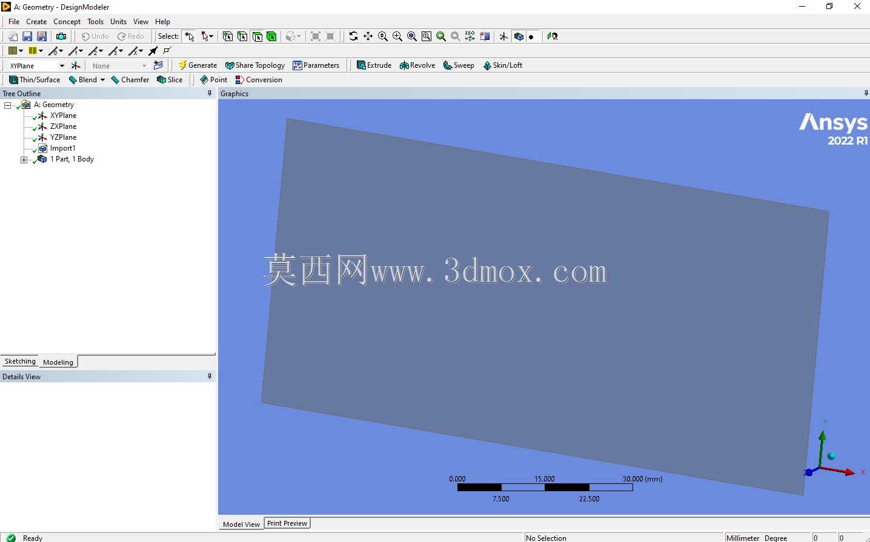Click the triad ISO ball

coord(831,455)
